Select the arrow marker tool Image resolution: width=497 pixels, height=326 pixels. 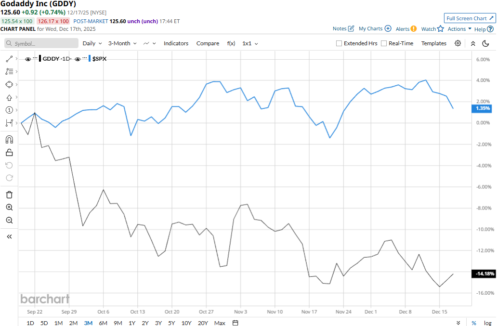pos(9,98)
